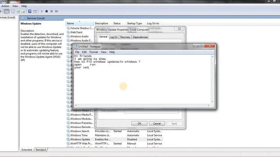Select the Windows Audio service name
The width and height of the screenshot is (280, 157).
(x=79, y=36)
